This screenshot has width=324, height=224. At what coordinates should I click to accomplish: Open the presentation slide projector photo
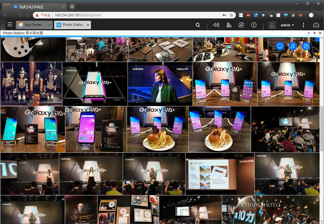[x=220, y=174]
